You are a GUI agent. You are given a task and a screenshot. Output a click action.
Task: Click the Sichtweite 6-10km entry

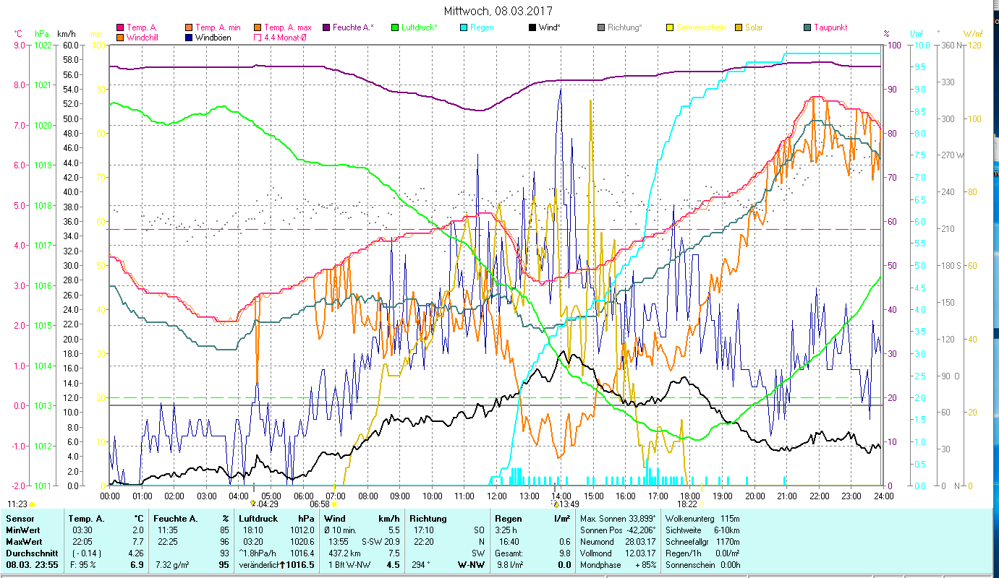click(702, 530)
